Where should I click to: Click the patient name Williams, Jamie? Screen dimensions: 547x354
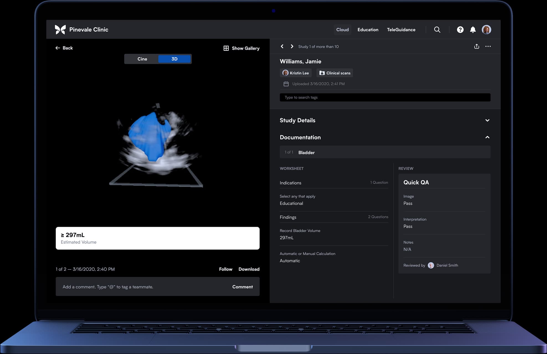click(x=301, y=61)
